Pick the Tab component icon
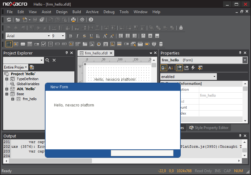This screenshot has height=175, width=251. point(85,44)
